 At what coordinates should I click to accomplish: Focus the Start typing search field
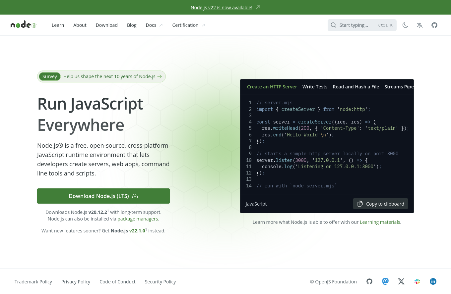(x=362, y=25)
